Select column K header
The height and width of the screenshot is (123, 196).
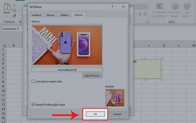pos(164,45)
